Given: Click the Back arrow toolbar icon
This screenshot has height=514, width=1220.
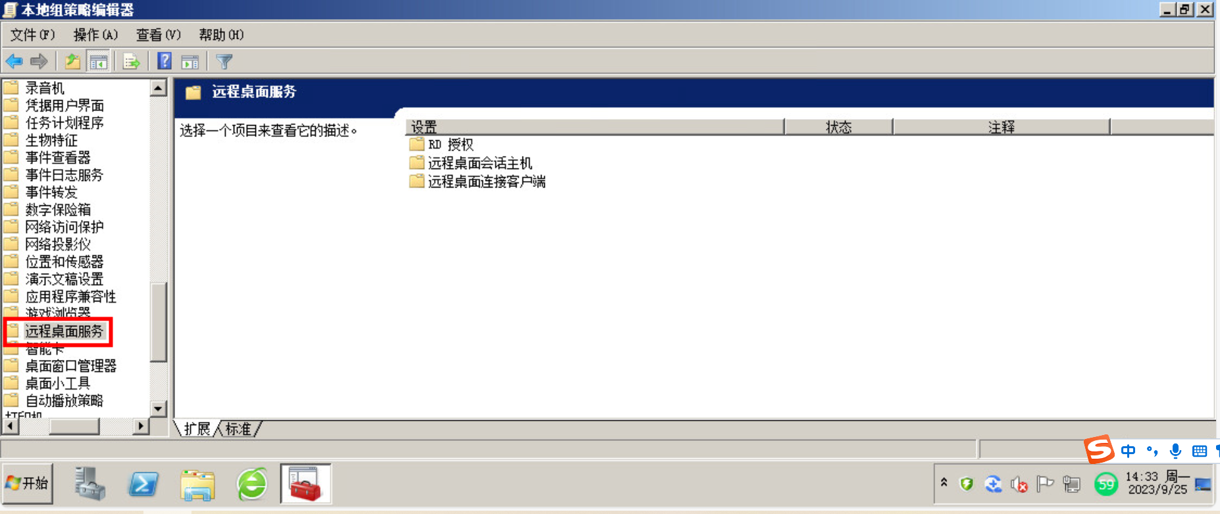Looking at the screenshot, I should click(14, 62).
